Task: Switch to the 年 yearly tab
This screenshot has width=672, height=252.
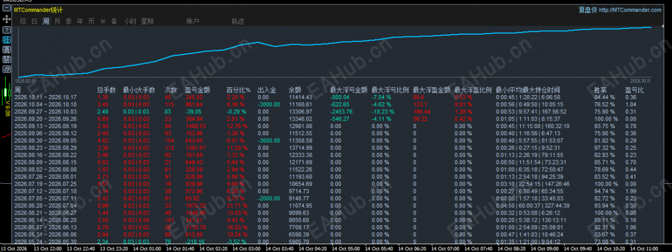Action: click(80, 21)
